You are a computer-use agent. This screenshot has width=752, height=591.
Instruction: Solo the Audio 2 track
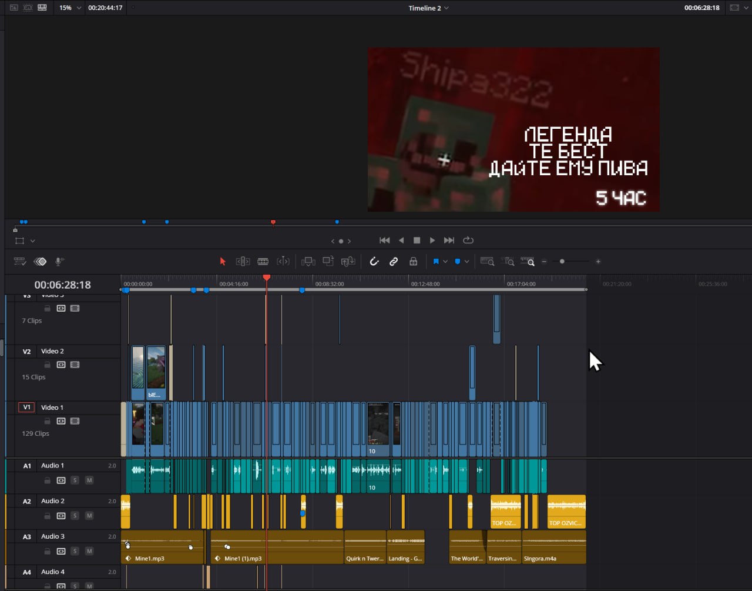(75, 516)
